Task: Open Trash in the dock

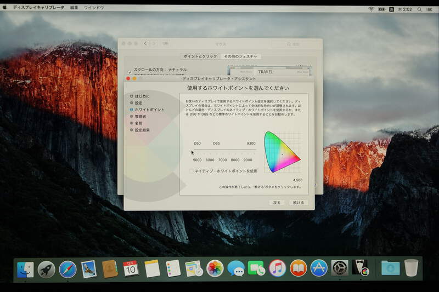Action: point(411,268)
